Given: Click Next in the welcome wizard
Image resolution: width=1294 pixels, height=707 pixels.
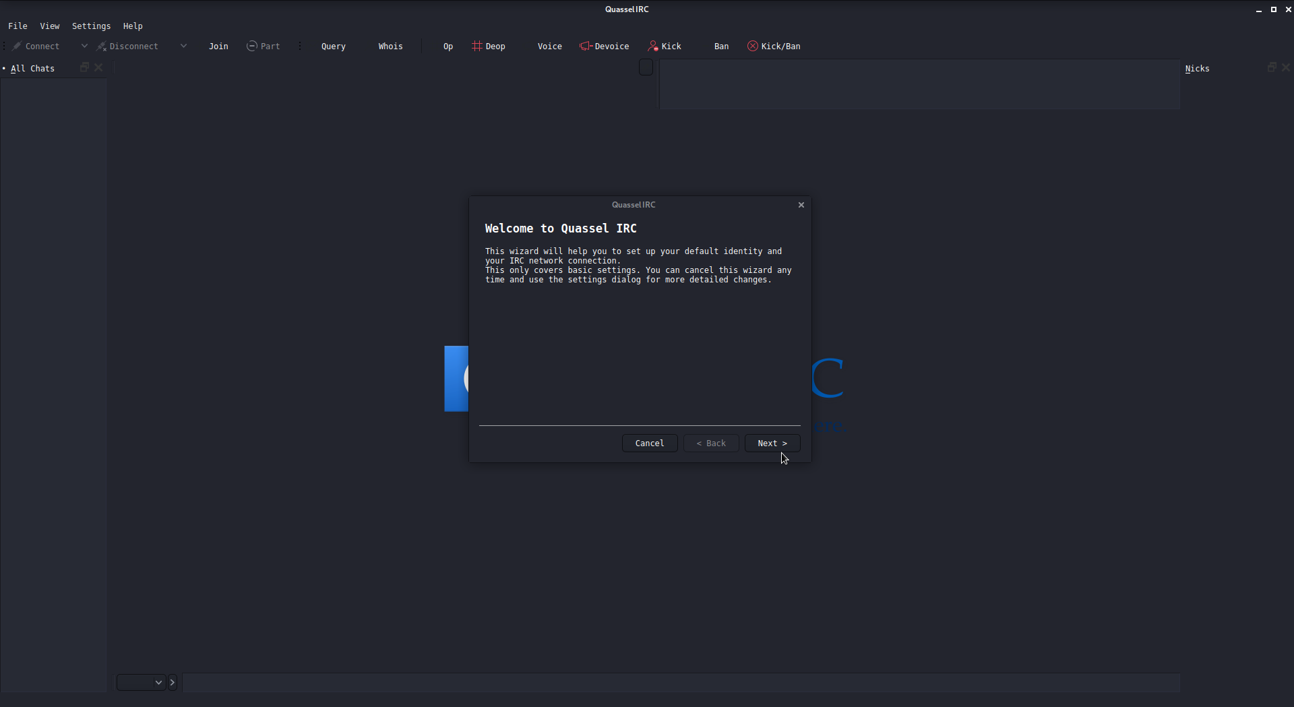Looking at the screenshot, I should point(772,443).
